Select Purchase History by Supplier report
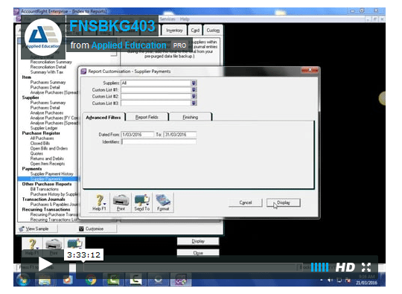The width and height of the screenshot is (402, 294). coord(54,194)
